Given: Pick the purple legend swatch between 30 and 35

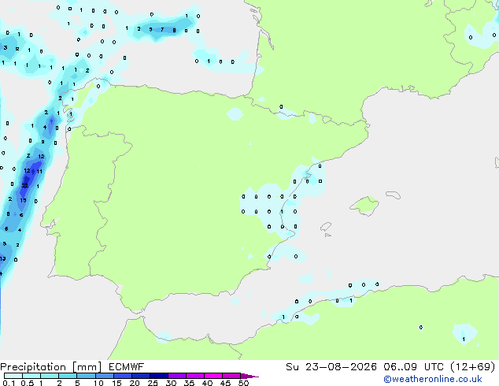Looking at the screenshot, I should coord(177,376).
